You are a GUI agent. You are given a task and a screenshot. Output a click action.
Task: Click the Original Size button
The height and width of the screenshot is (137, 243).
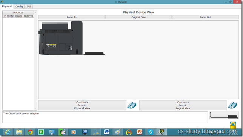click(x=138, y=17)
